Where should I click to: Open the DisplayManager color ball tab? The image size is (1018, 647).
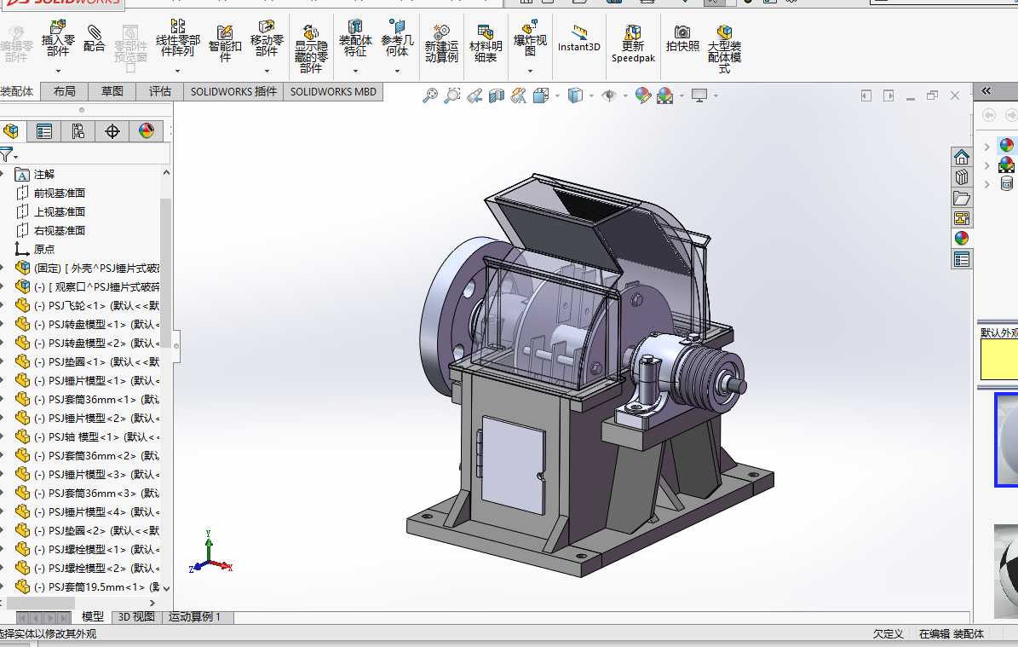[x=147, y=131]
